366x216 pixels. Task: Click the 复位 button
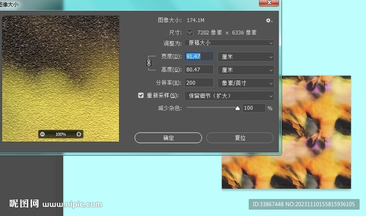click(x=240, y=138)
